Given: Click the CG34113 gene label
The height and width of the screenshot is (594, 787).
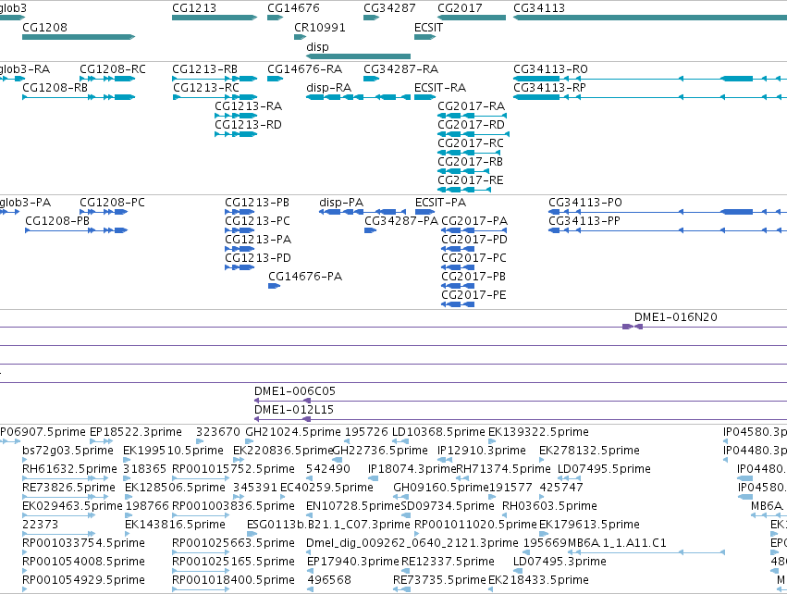Looking at the screenshot, I should click(539, 8).
